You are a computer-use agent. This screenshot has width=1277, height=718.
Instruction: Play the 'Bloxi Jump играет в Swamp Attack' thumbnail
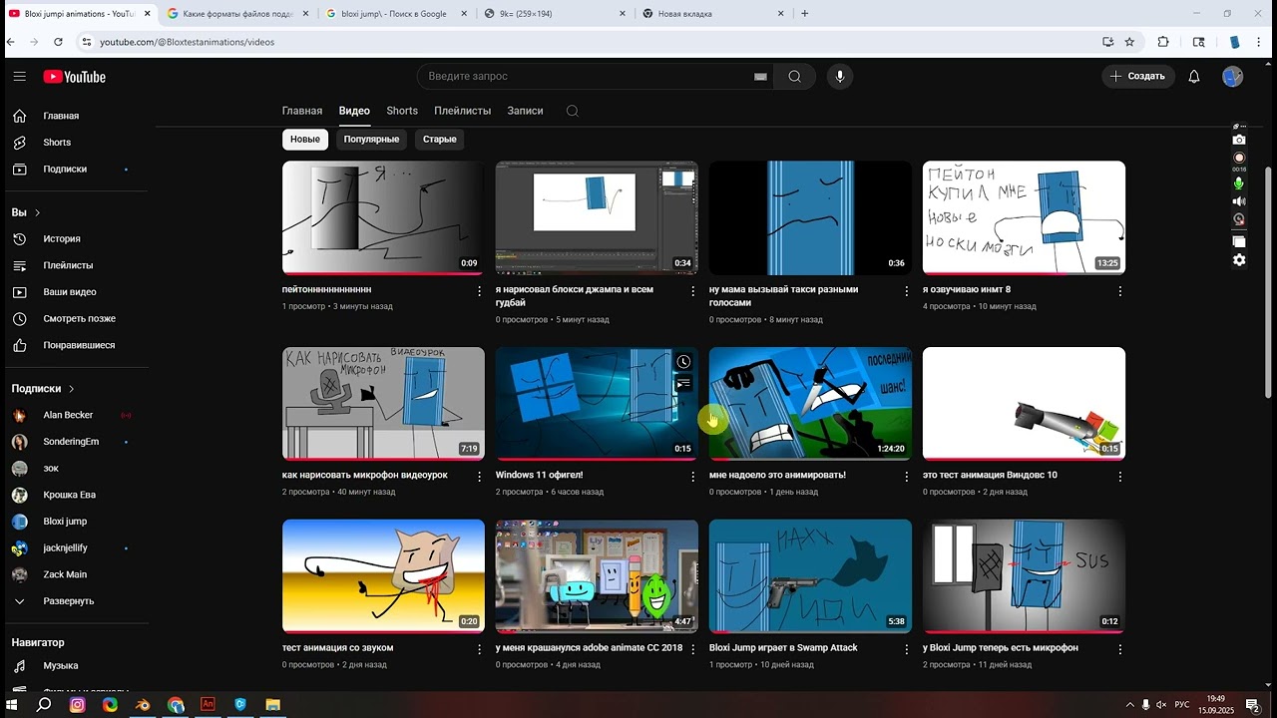click(x=810, y=576)
